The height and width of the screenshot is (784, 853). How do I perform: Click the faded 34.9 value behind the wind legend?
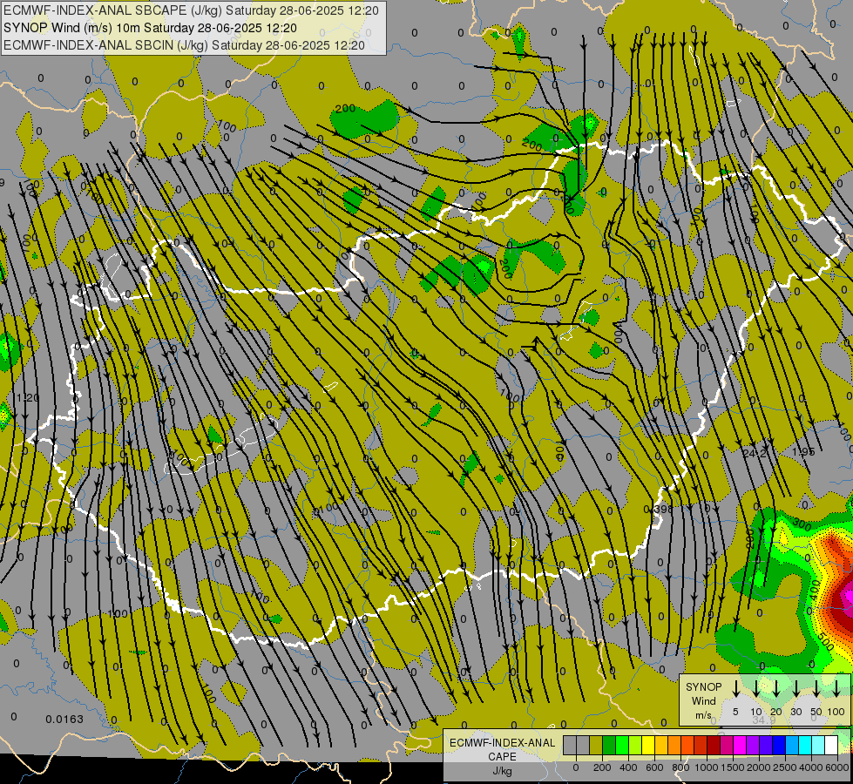coord(764,720)
